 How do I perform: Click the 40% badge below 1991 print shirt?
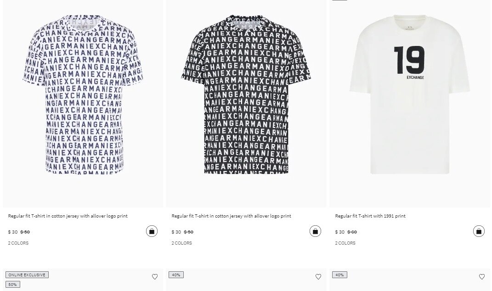(x=339, y=275)
